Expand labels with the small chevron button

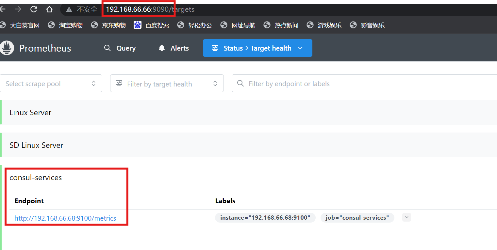click(406, 217)
